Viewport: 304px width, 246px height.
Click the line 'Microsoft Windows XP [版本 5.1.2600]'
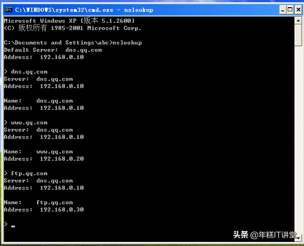tap(69, 20)
